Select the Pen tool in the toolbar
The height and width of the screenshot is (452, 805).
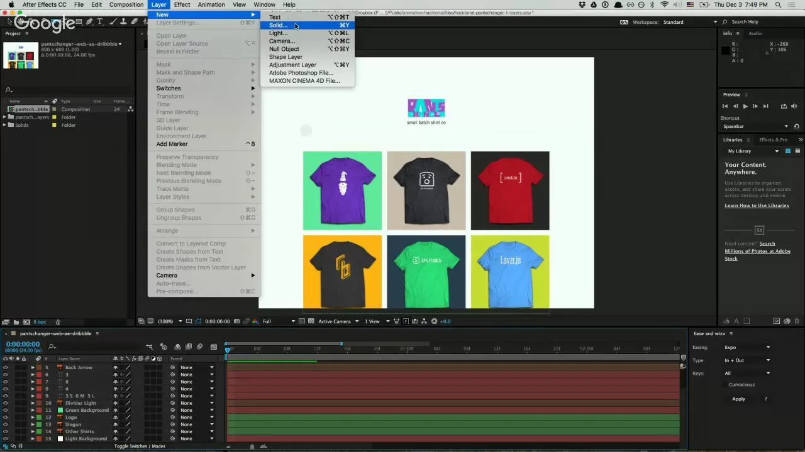pos(89,21)
